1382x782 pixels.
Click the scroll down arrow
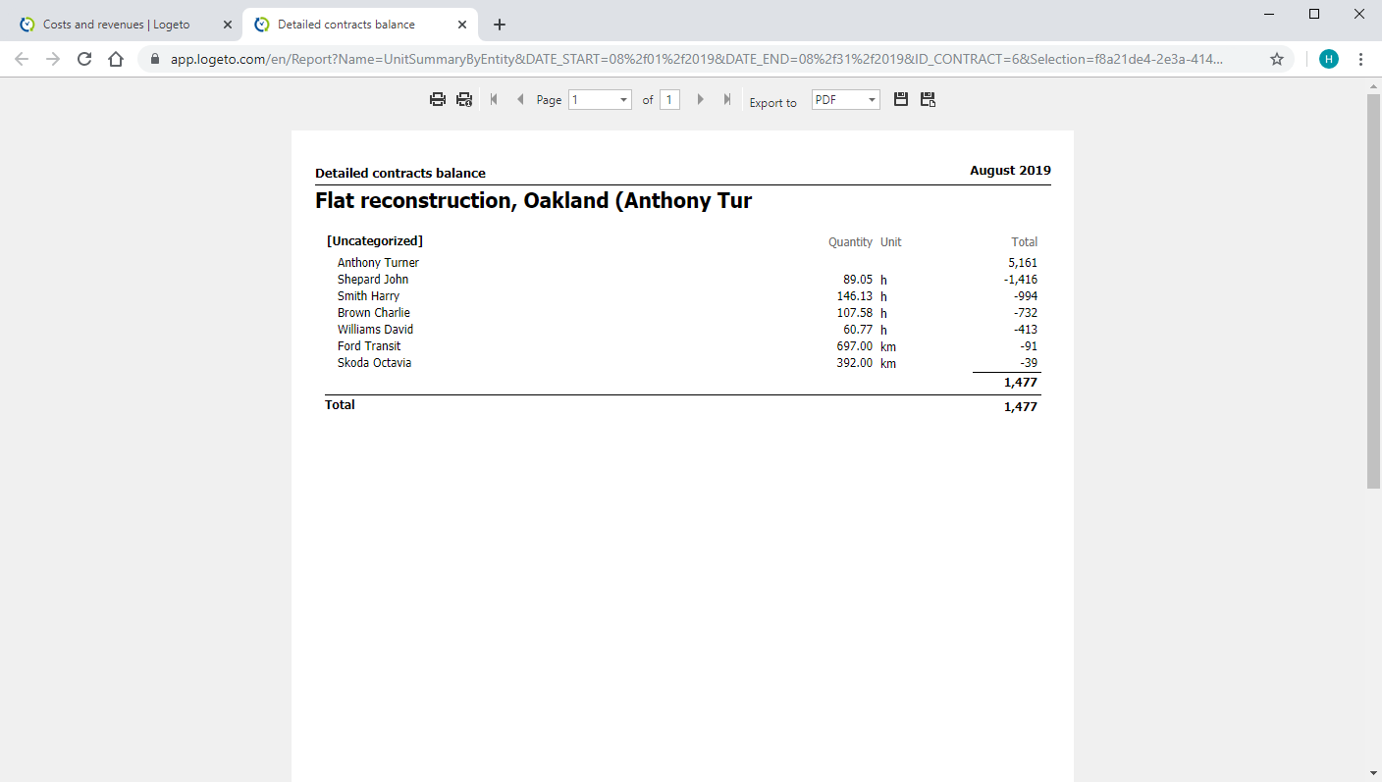pyautogui.click(x=1373, y=773)
